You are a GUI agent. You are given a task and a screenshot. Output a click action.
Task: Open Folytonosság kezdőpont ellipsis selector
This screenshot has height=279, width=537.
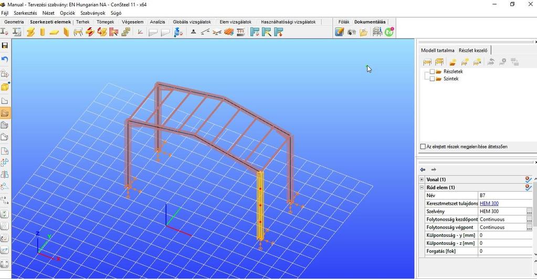pos(529,219)
